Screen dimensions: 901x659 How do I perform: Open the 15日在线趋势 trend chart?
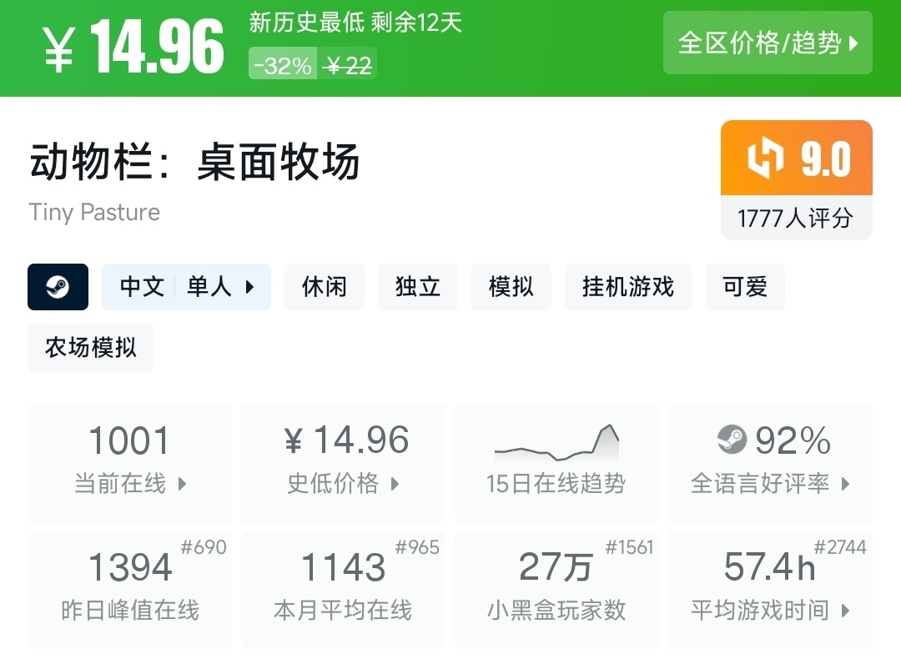pyautogui.click(x=556, y=463)
